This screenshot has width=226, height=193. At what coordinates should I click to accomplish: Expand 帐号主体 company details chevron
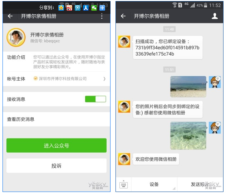(104, 79)
